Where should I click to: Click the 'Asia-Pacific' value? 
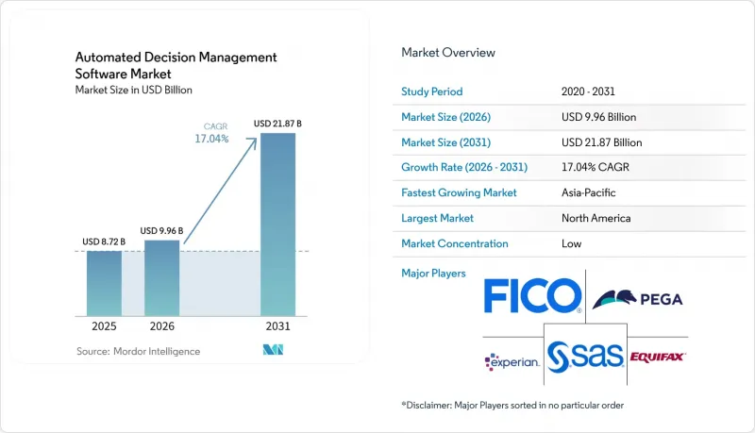click(588, 192)
